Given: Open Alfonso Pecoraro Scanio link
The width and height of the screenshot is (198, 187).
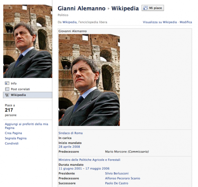Looking at the screenshot, I should click(x=123, y=178).
